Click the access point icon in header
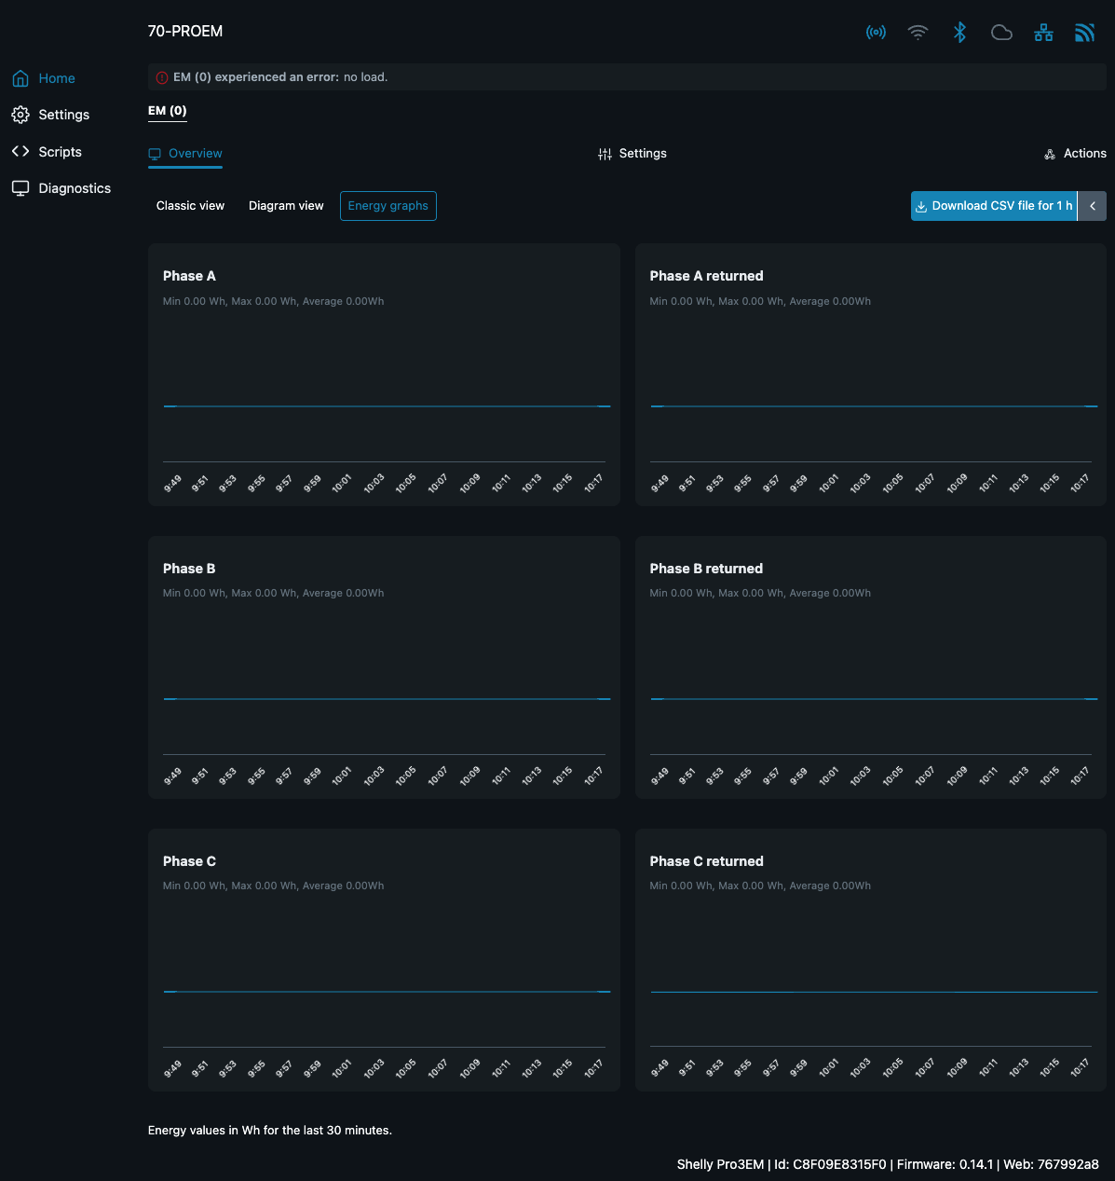This screenshot has height=1181, width=1115. pyautogui.click(x=876, y=33)
